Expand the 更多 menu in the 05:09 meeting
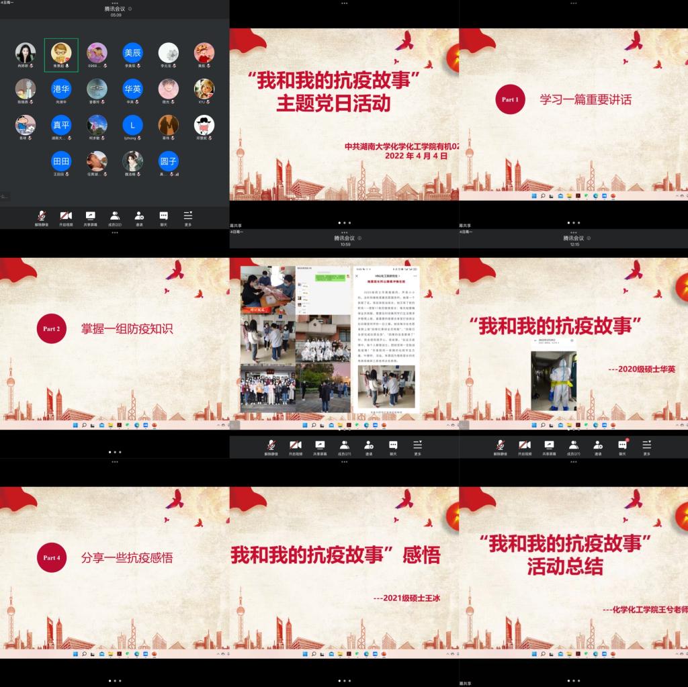 click(x=188, y=216)
